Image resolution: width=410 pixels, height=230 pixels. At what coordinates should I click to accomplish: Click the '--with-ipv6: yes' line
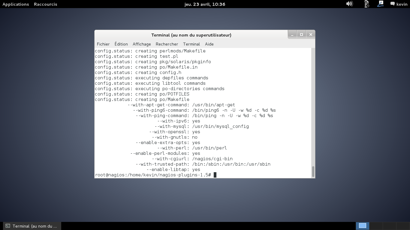pyautogui.click(x=179, y=121)
